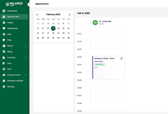Image resolution: width=168 pixels, height=114 pixels.
Task: Click the Task icon in sidebar
Action: (4, 63)
